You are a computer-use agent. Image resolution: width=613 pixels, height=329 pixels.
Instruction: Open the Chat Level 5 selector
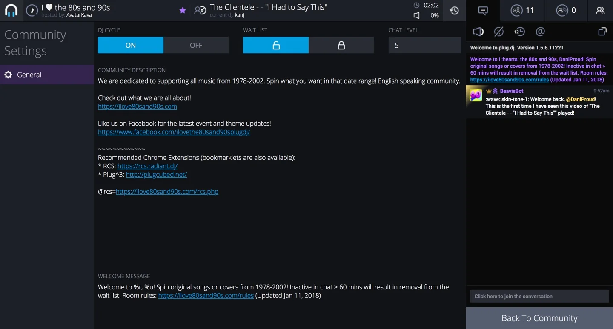click(x=425, y=45)
